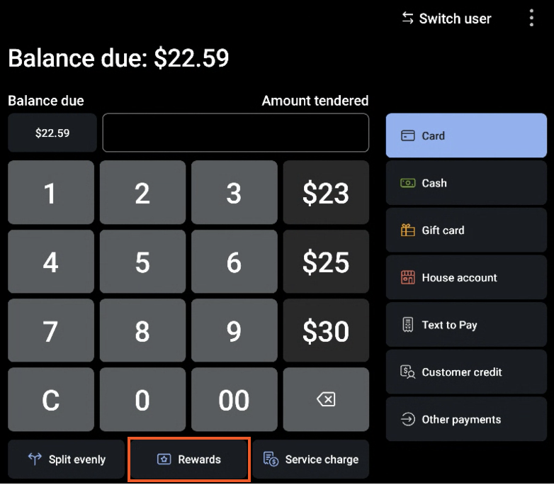Open the Rewards option
Viewport: 554px width, 485px height.
click(189, 459)
